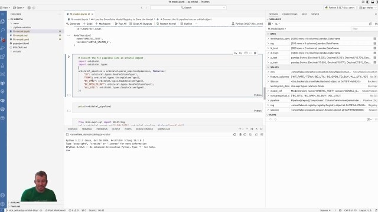Expand the pipeline variable row
This screenshot has height=212, width=378.
(x=268, y=101)
